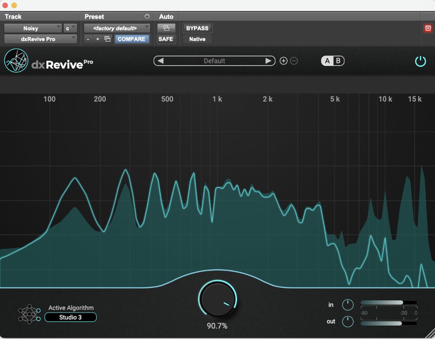The width and height of the screenshot is (435, 339).
Task: Click the Studio 3 algorithm button
Action: (x=70, y=317)
